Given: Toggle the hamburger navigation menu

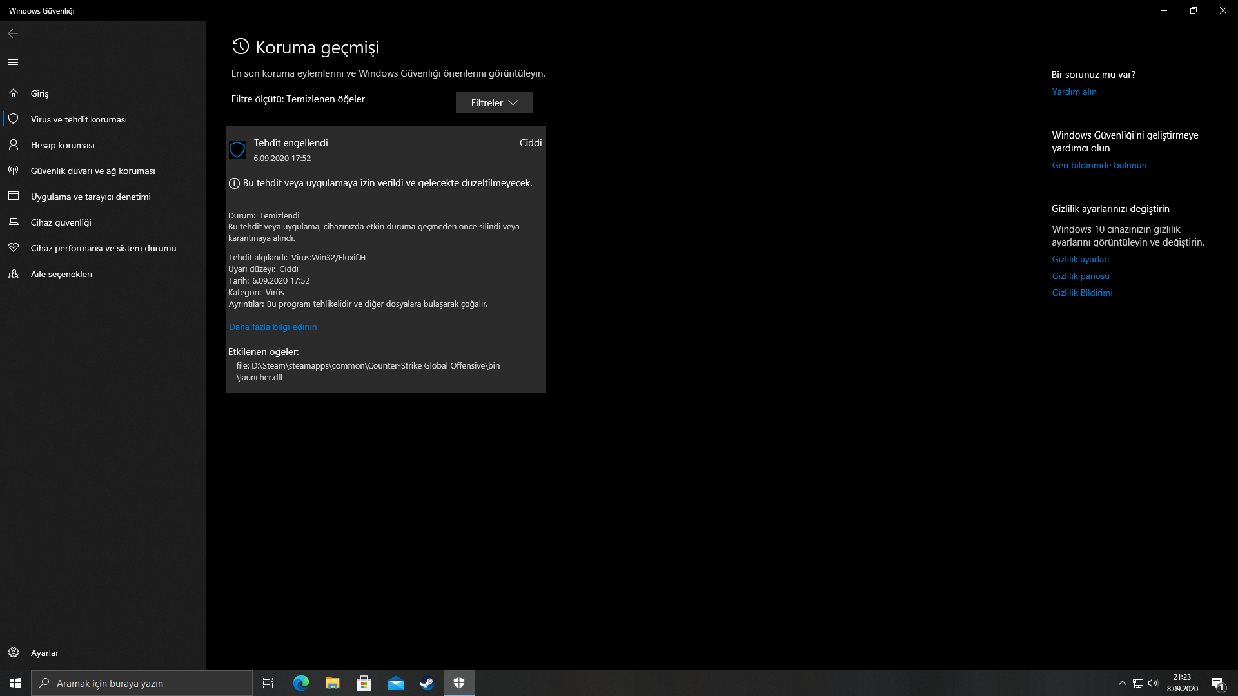Looking at the screenshot, I should (13, 62).
